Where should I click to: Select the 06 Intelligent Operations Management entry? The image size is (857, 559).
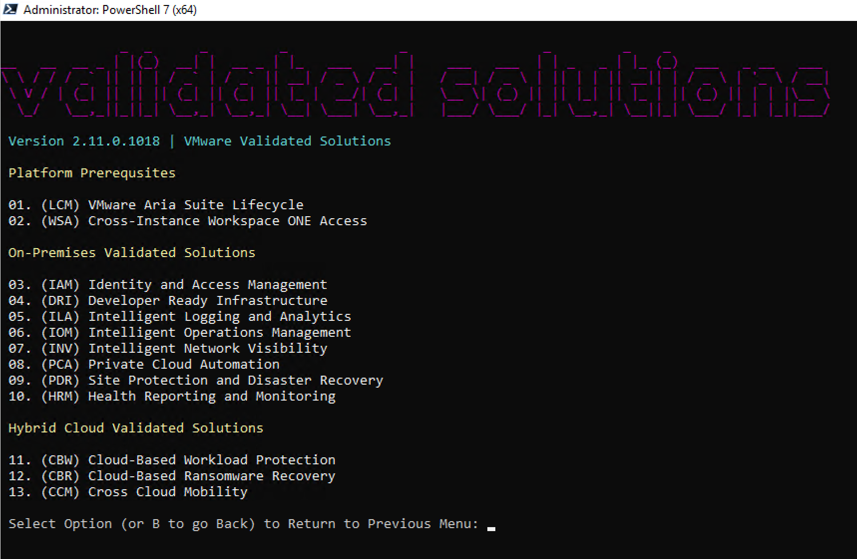pos(180,333)
